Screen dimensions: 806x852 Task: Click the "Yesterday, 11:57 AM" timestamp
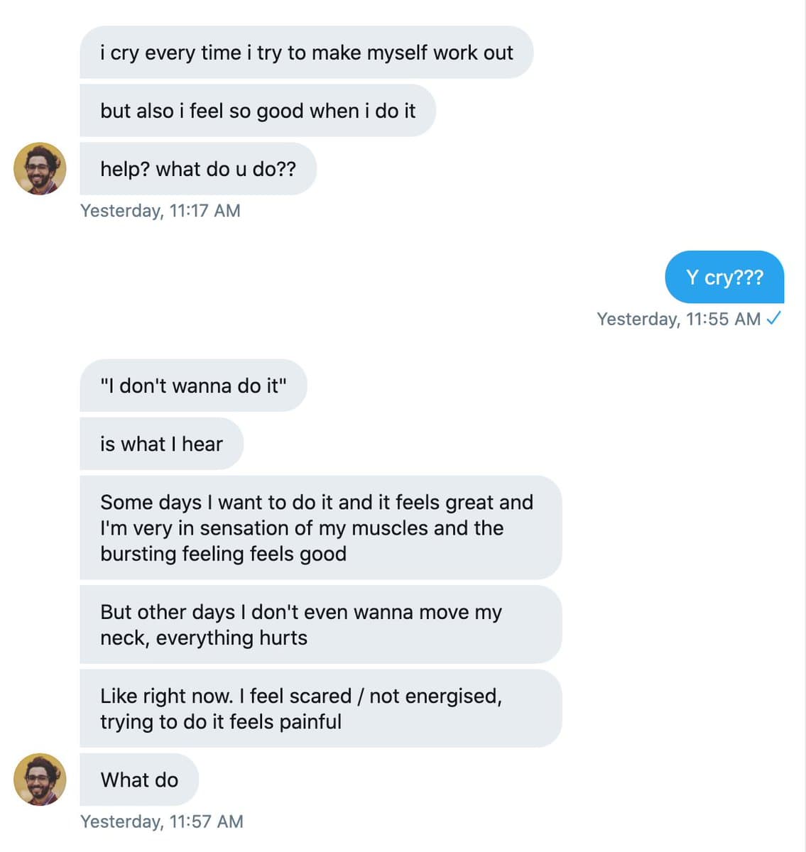pyautogui.click(x=162, y=821)
